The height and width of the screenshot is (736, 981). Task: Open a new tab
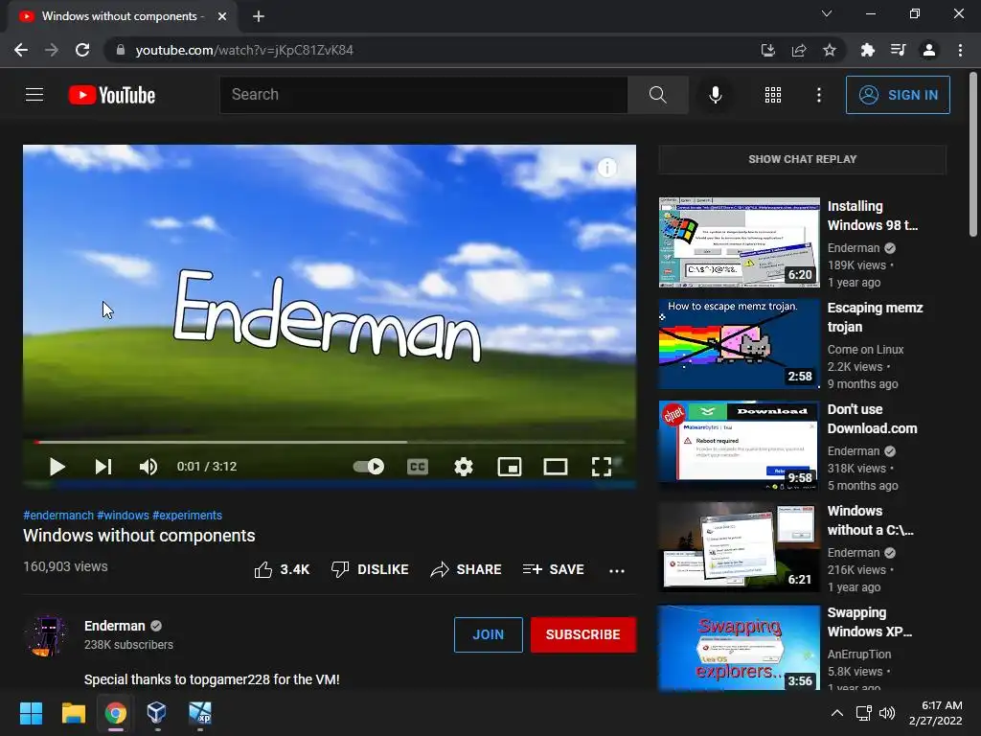[259, 16]
